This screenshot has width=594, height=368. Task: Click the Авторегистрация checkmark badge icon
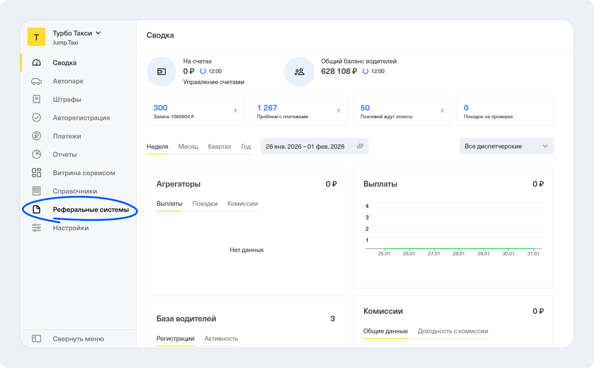tap(36, 118)
